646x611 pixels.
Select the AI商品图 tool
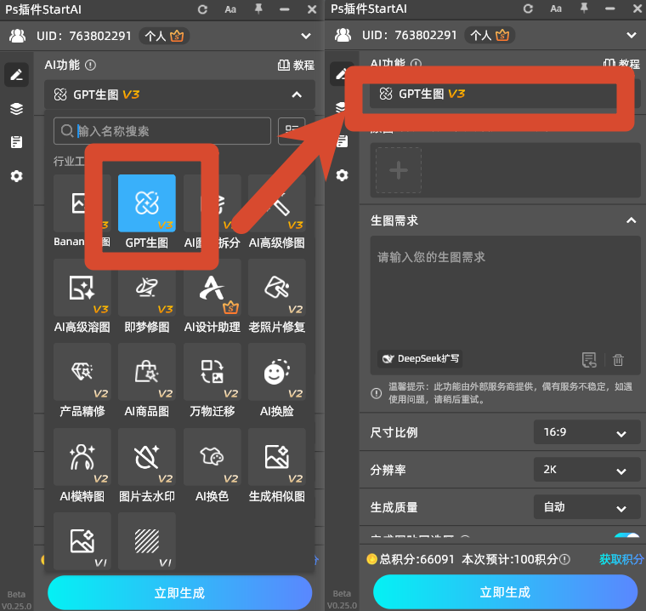147,372
